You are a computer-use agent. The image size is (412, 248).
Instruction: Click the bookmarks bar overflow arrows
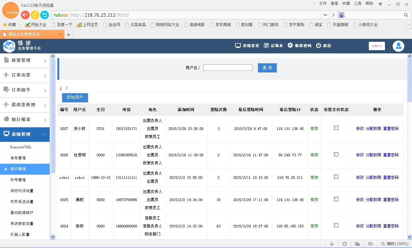coord(409,24)
